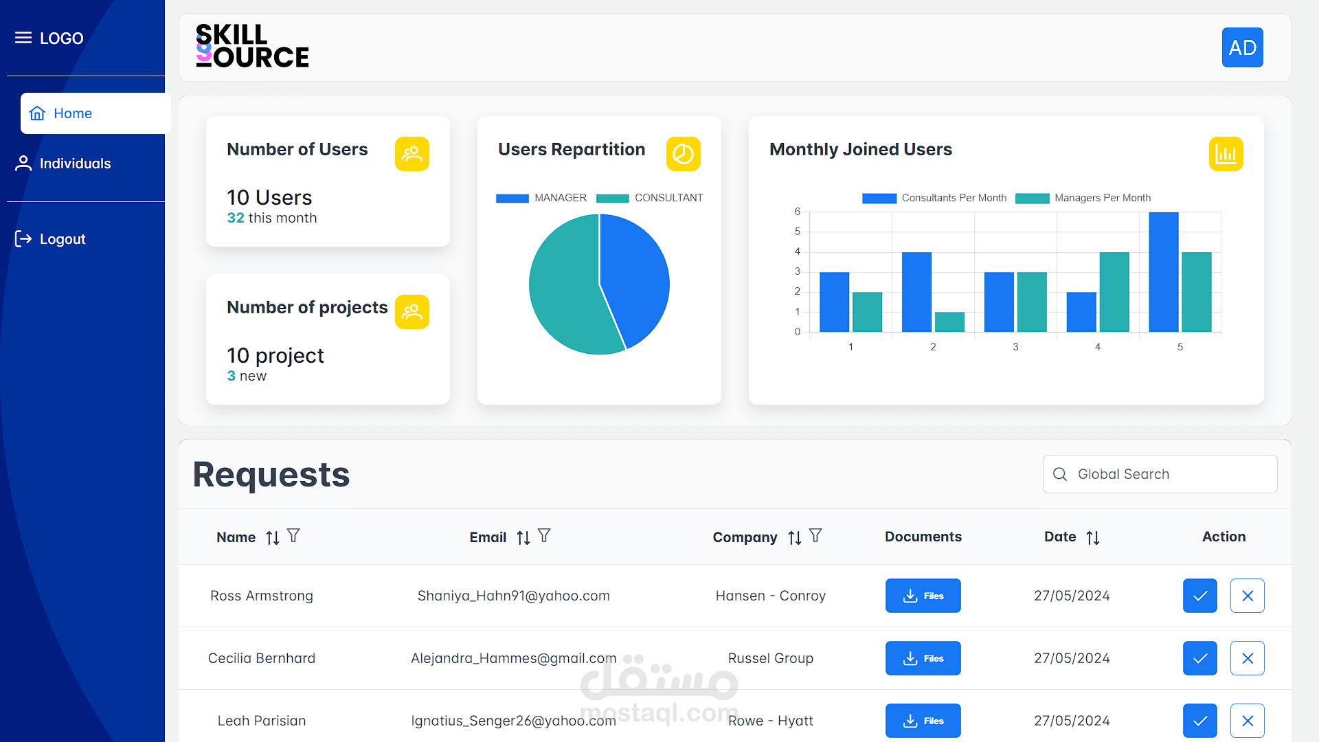Toggle Managers Per Month legend
Screen dimensions: 1319x742
tap(1083, 198)
